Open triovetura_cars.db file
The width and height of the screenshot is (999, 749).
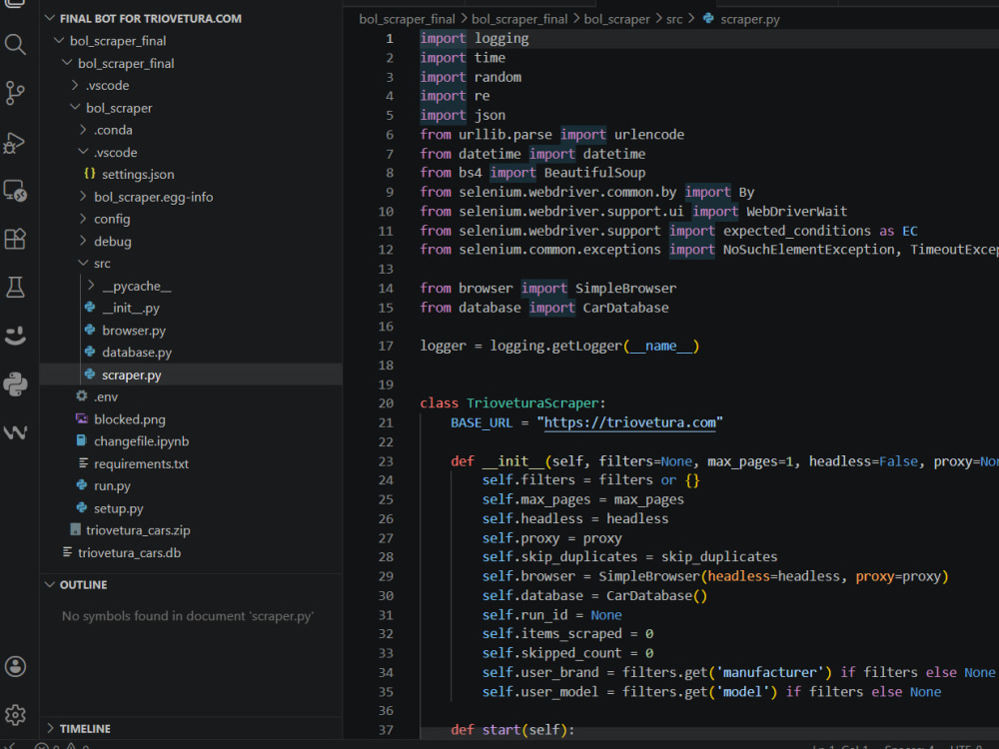pyautogui.click(x=129, y=553)
